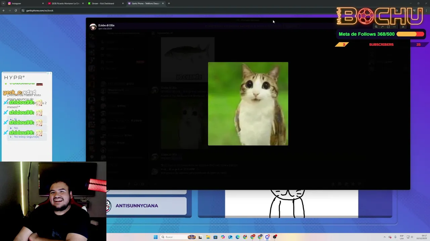Show hidden system tray icons
The width and height of the screenshot is (430, 241).
(385, 237)
